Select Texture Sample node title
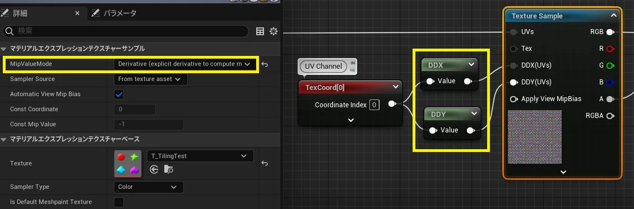Image resolution: width=634 pixels, height=209 pixels. (x=537, y=16)
